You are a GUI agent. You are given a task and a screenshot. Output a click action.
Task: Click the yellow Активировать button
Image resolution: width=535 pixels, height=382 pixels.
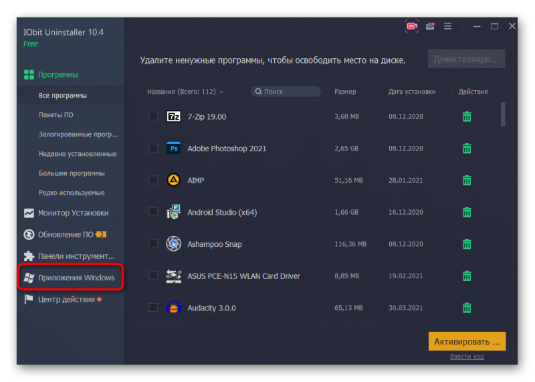(467, 341)
